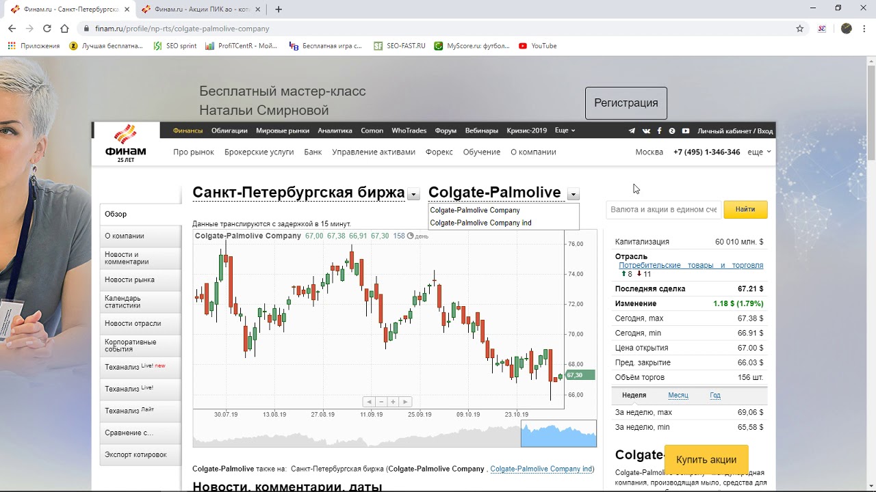Open the SEO sprint bookmark
The width and height of the screenshot is (876, 492).
175,46
